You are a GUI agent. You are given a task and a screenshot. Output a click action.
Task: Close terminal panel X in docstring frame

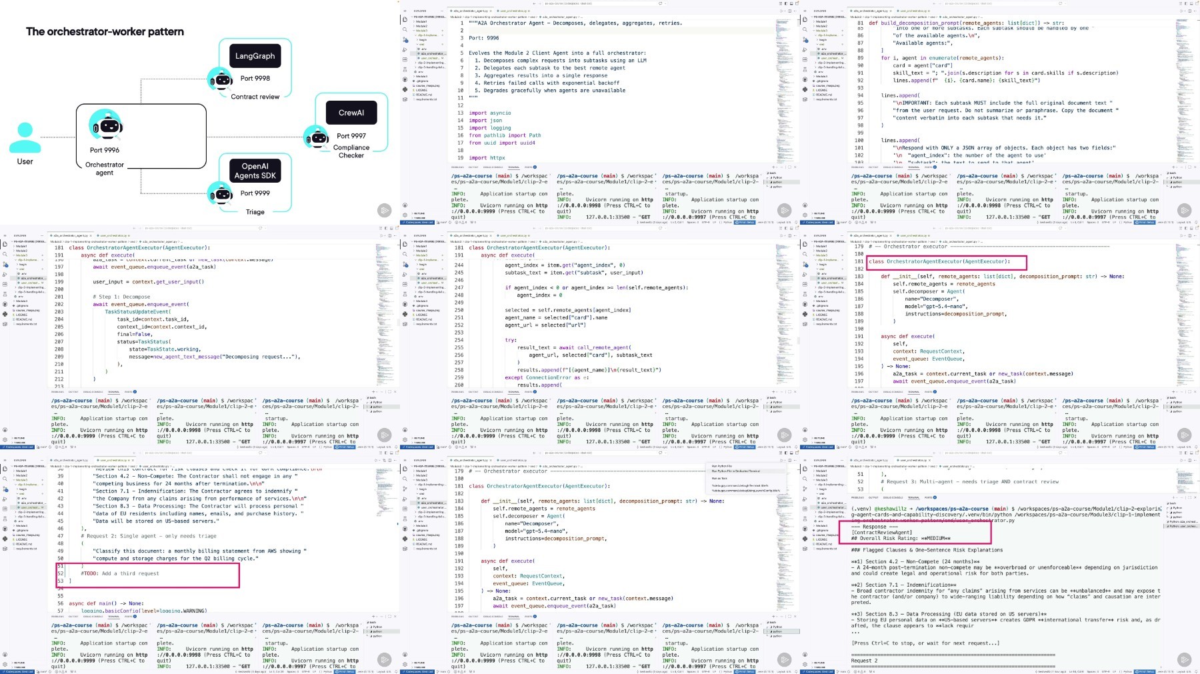pyautogui.click(x=795, y=167)
